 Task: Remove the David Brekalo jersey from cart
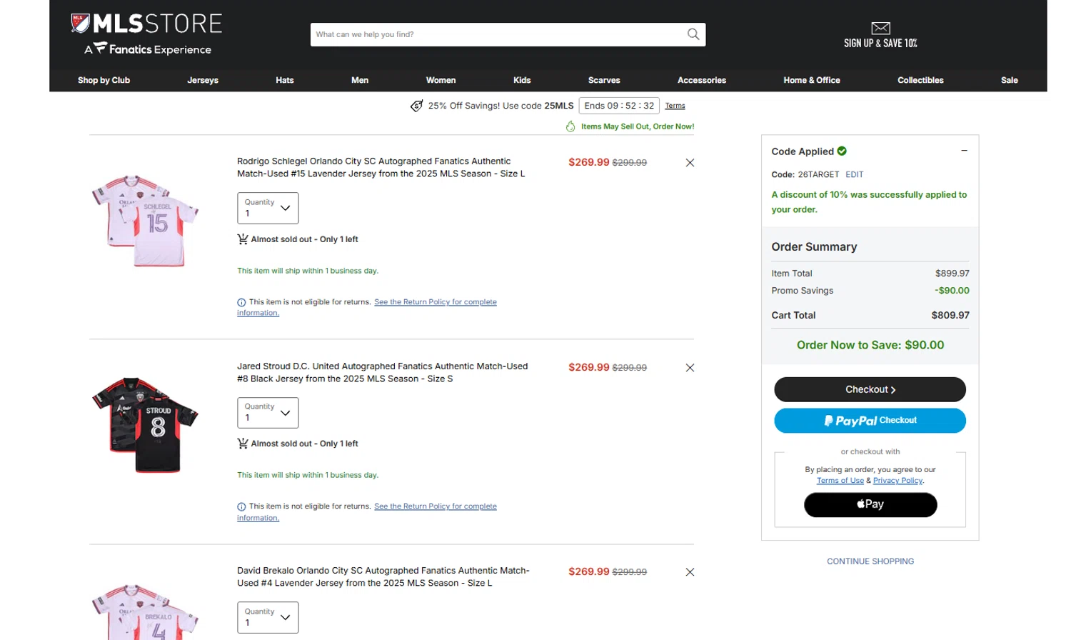click(x=690, y=572)
